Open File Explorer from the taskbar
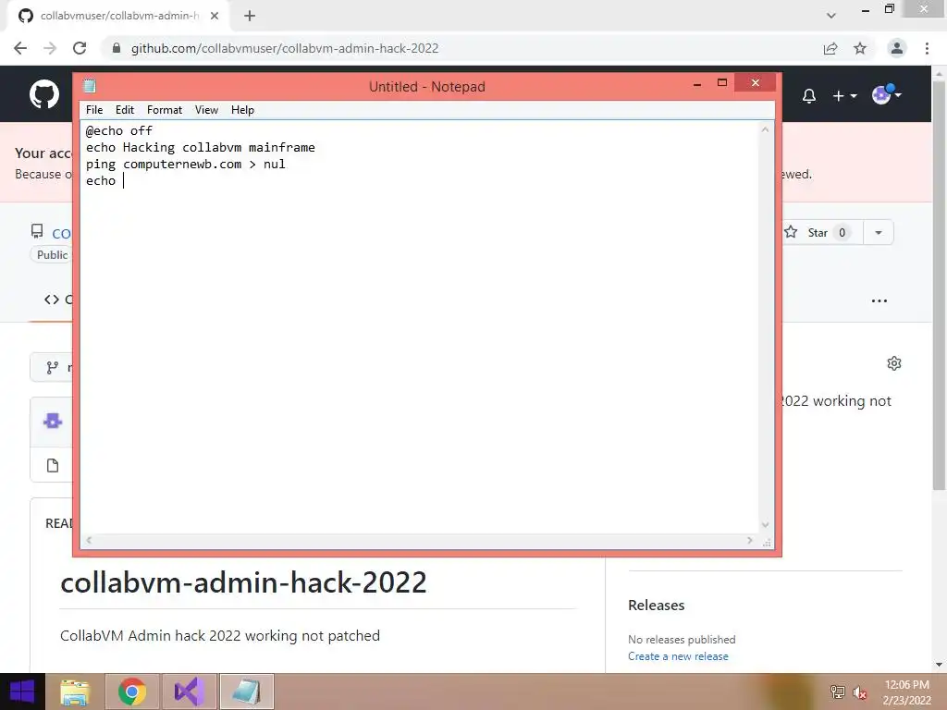947x710 pixels. (x=75, y=692)
